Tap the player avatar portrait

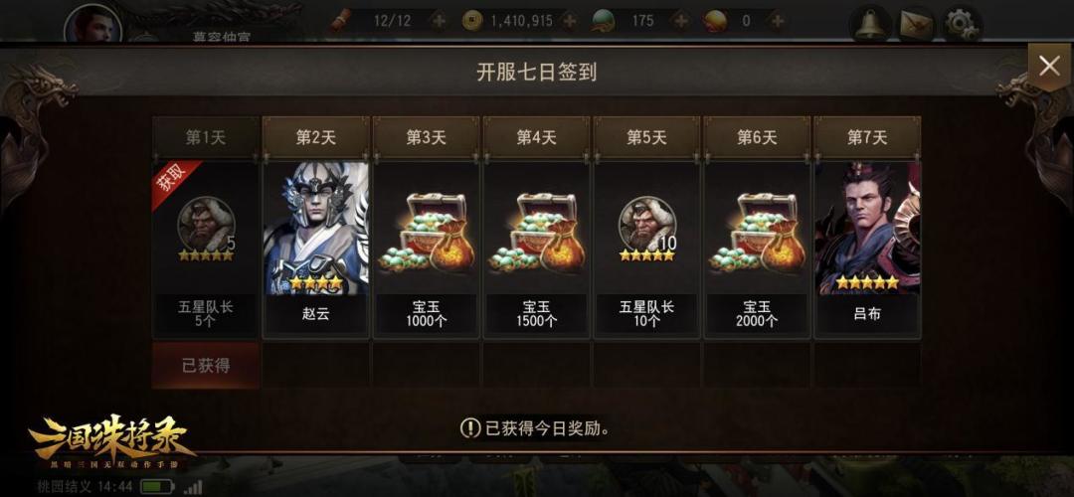click(93, 24)
